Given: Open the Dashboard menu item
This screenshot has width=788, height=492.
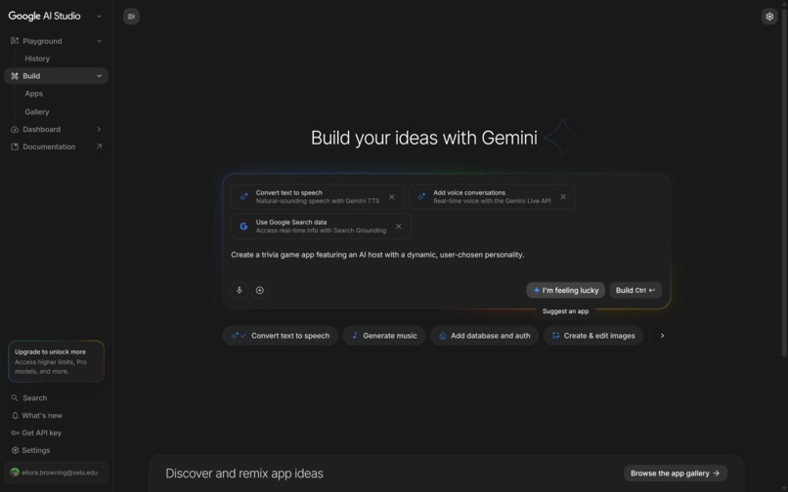Looking at the screenshot, I should [x=56, y=129].
